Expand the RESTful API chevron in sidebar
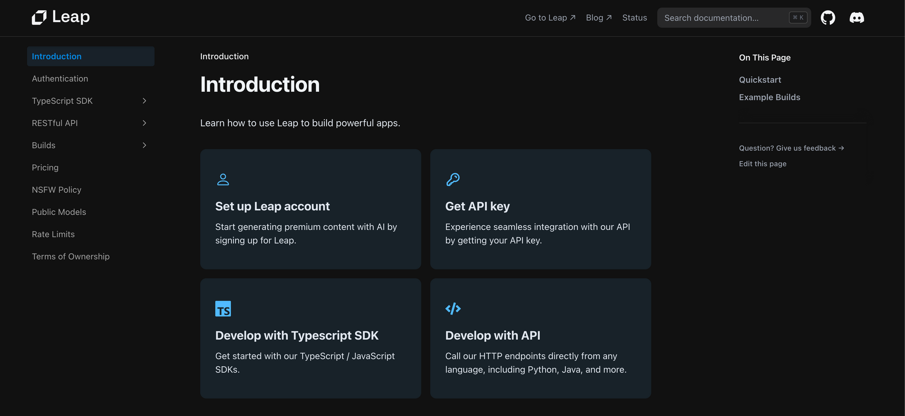 pos(144,123)
